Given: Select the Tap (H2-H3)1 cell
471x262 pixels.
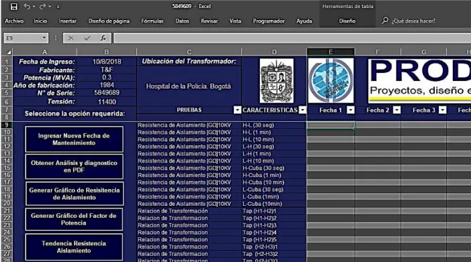Looking at the screenshot, I should click(274, 247).
